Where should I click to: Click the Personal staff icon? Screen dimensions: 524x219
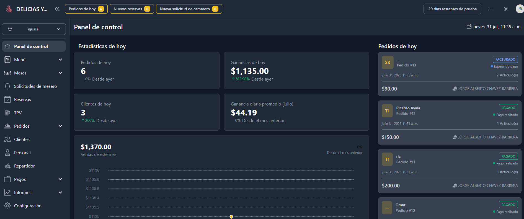[7, 153]
